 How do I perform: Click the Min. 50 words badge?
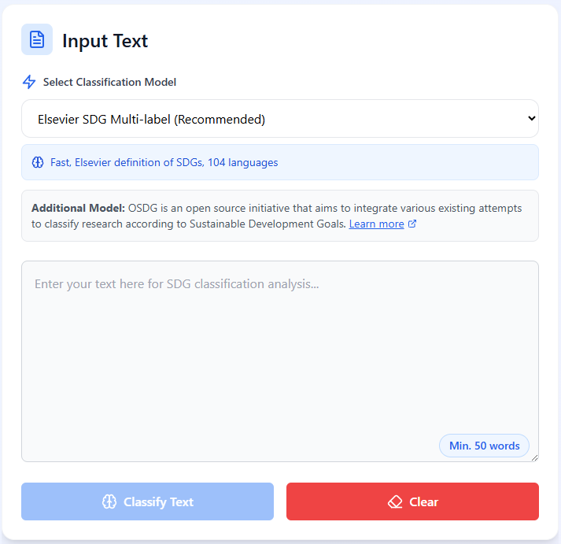pos(484,446)
